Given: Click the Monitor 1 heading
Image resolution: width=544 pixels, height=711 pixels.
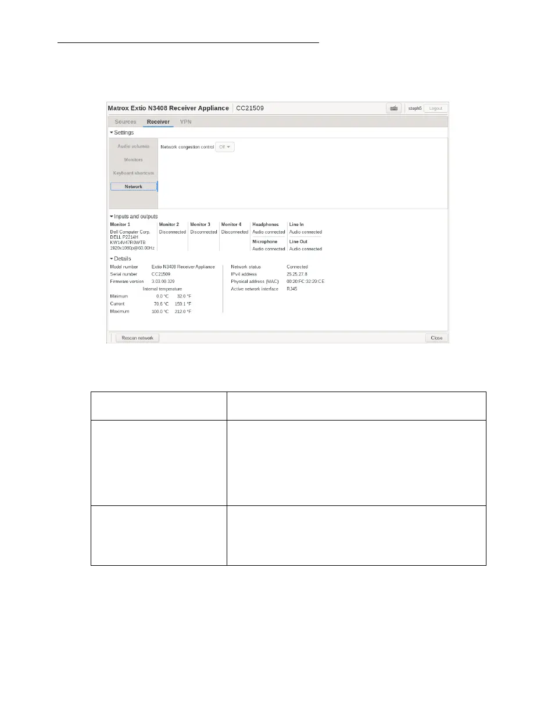Looking at the screenshot, I should 120,224.
